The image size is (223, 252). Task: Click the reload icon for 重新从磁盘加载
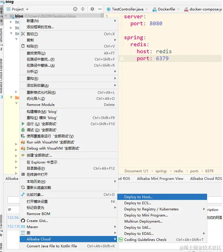[x=23, y=187]
